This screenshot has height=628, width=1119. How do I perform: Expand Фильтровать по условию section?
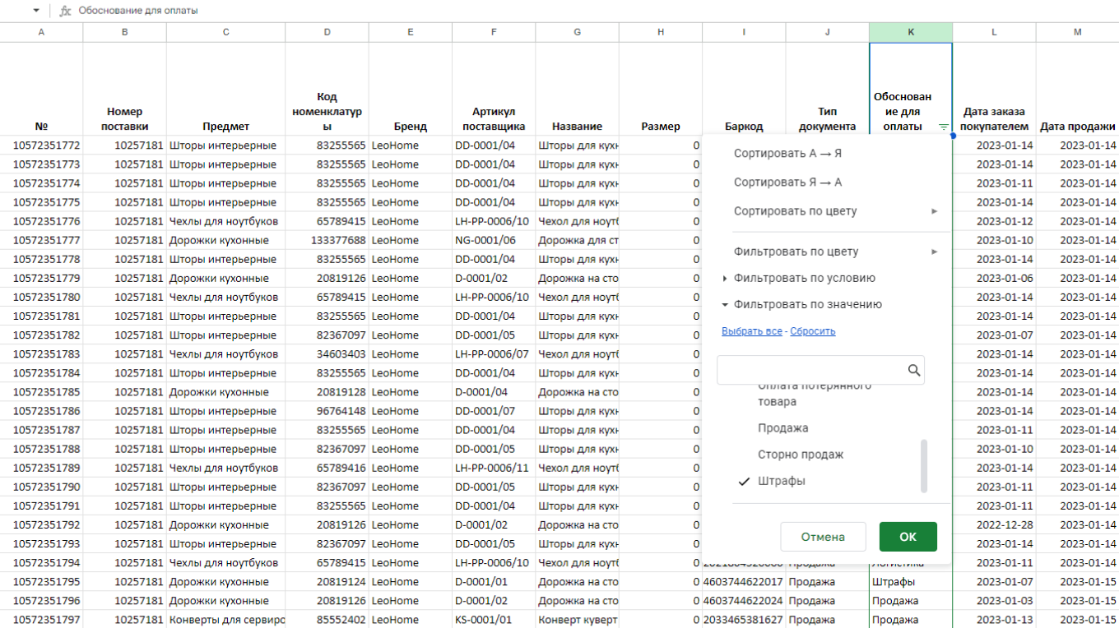[x=804, y=278]
